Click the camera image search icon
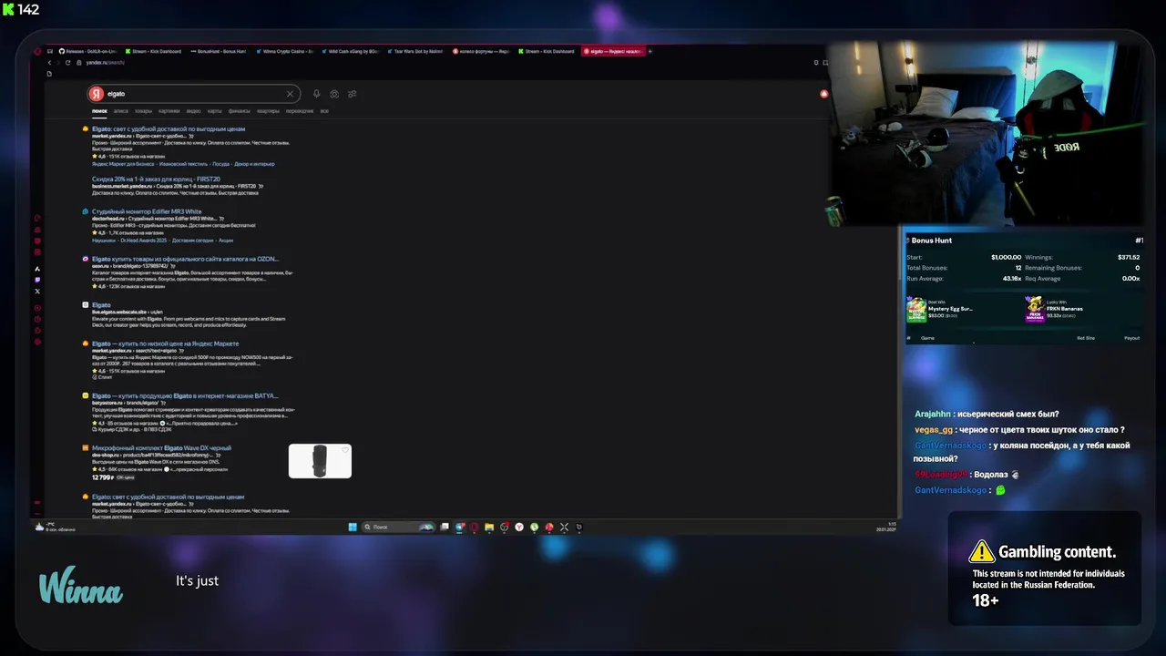1166x656 pixels. point(334,94)
